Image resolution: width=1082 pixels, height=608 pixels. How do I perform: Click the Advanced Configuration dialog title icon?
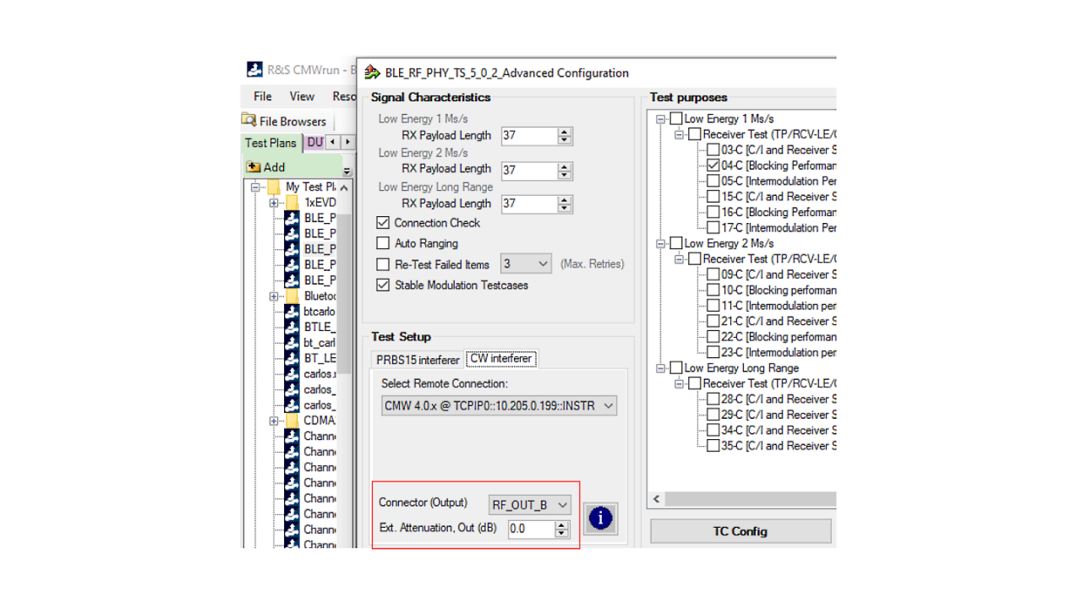tap(371, 73)
